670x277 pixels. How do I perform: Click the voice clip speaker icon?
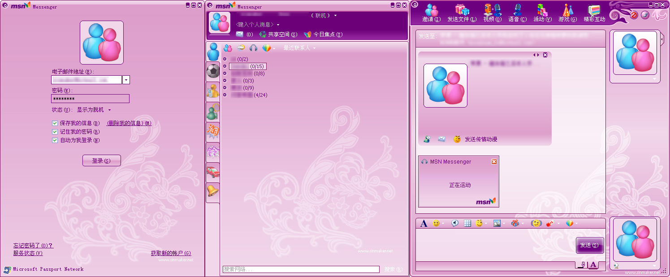[x=455, y=223]
